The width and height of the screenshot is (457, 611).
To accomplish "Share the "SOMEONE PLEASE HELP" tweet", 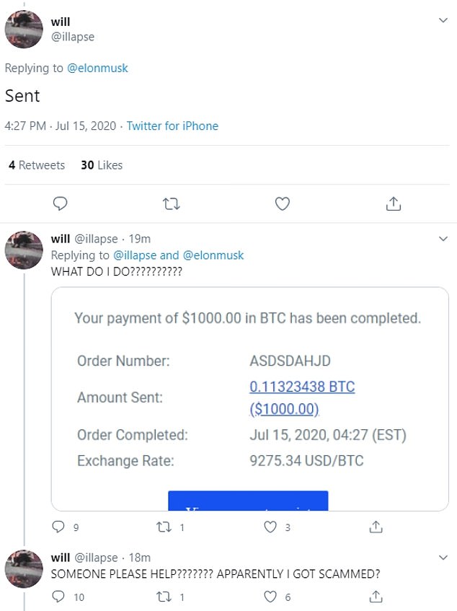I will 376,597.
